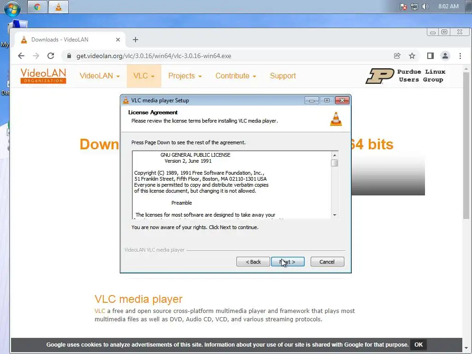Open a new Chrome tab
472x354 pixels.
tap(136, 40)
